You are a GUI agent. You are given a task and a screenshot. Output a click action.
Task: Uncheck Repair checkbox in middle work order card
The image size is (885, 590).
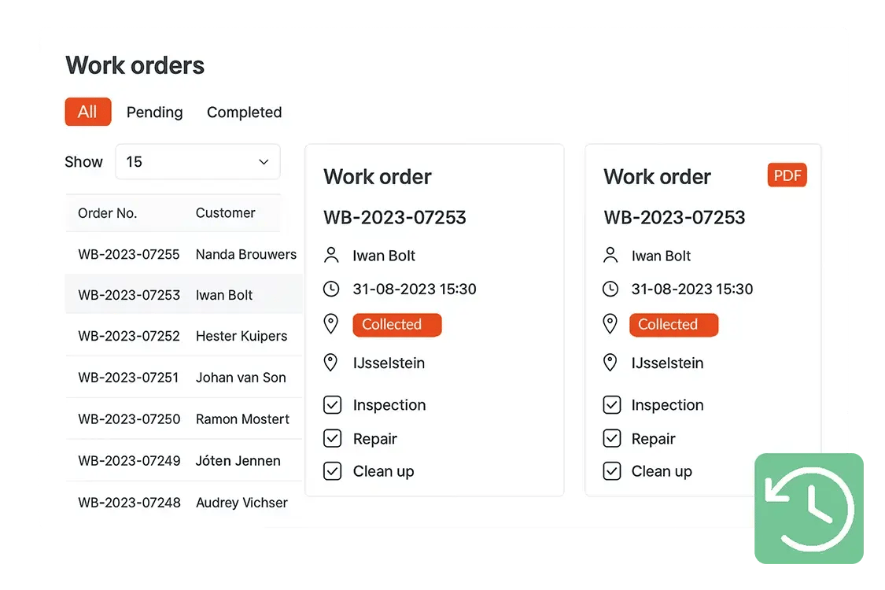click(x=333, y=438)
